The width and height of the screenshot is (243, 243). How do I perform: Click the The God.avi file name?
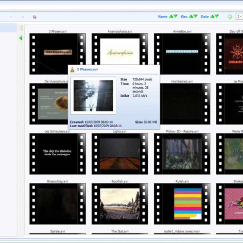click(120, 231)
